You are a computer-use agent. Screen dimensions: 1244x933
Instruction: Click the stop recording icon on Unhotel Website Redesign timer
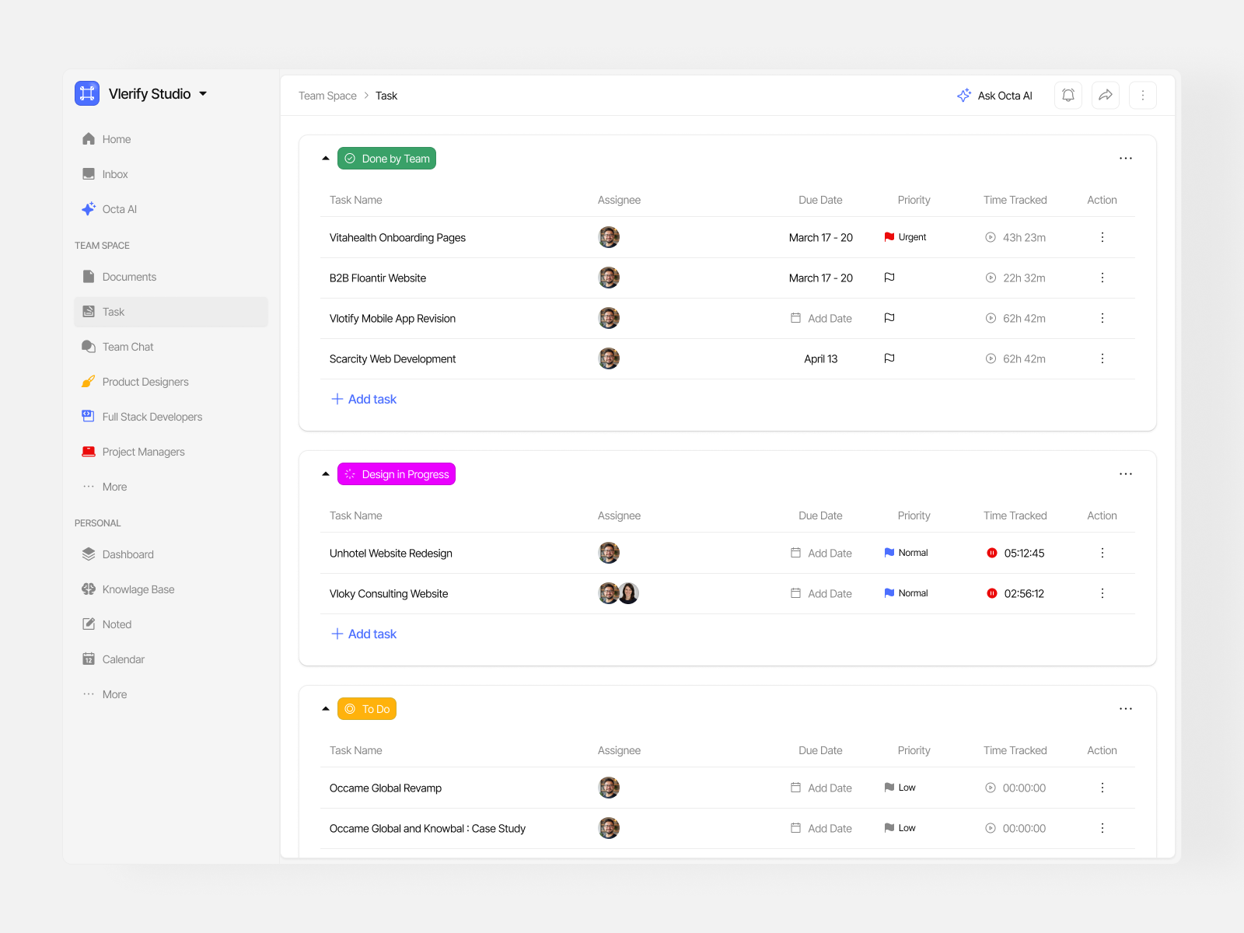991,553
